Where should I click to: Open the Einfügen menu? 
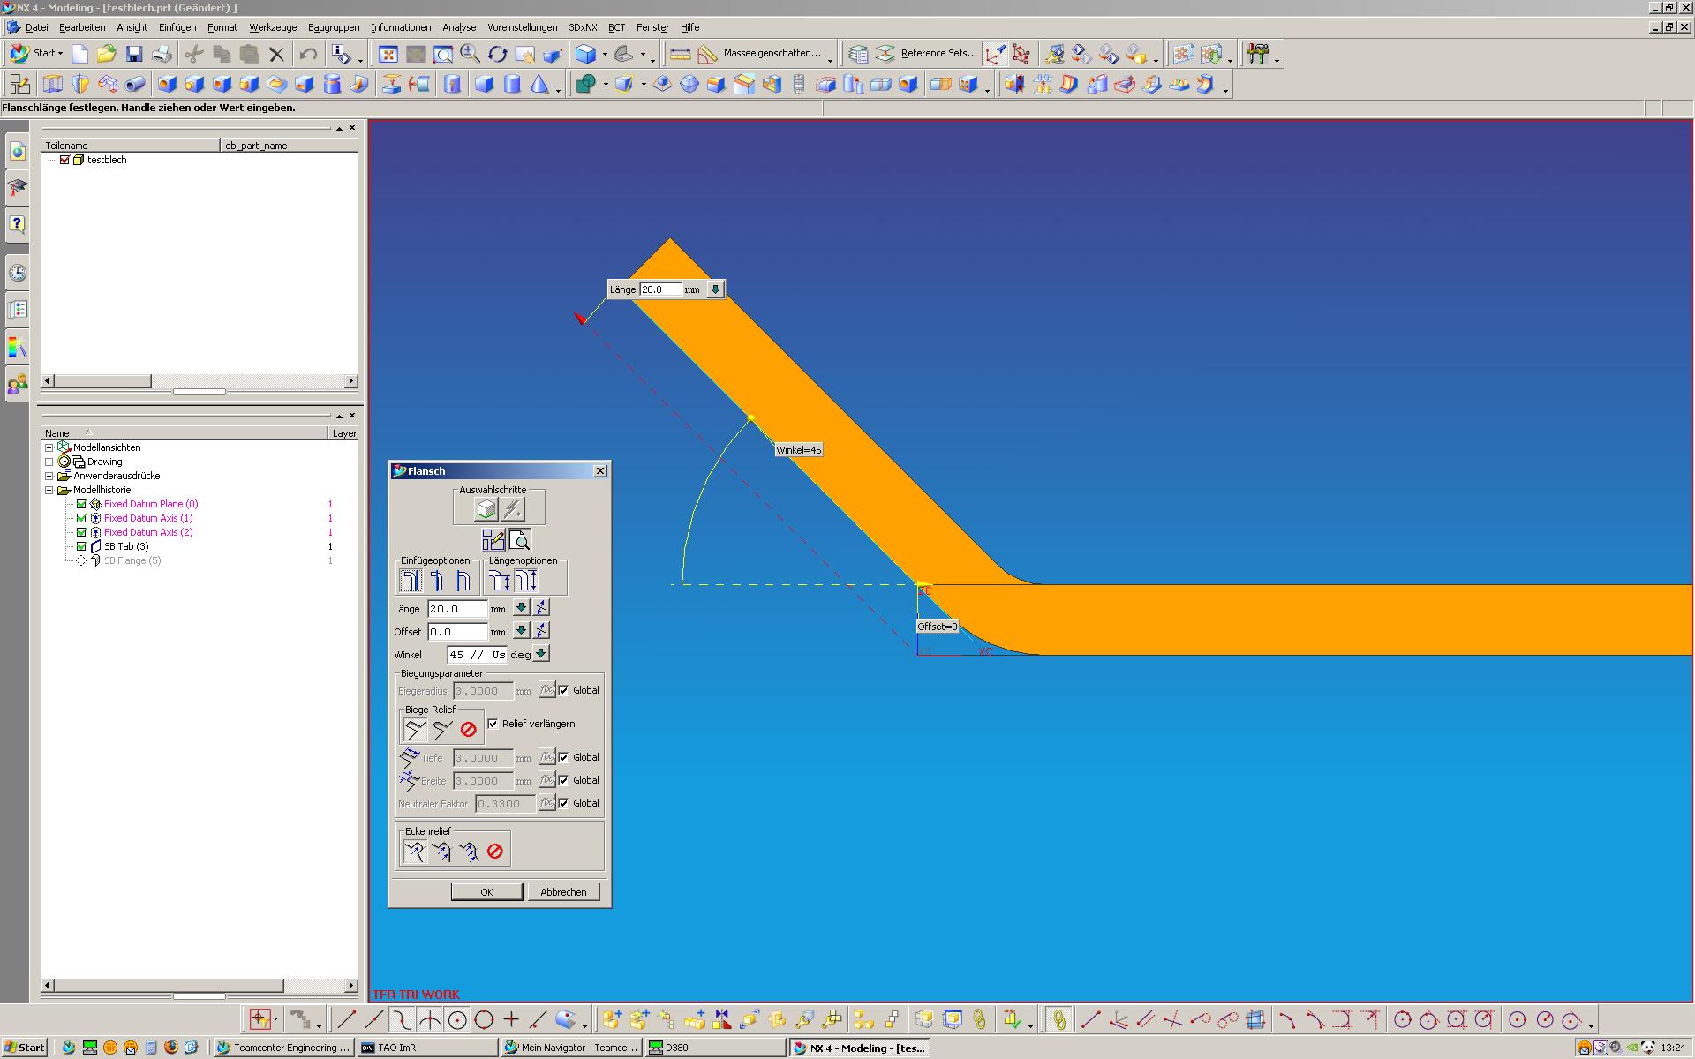point(177,27)
